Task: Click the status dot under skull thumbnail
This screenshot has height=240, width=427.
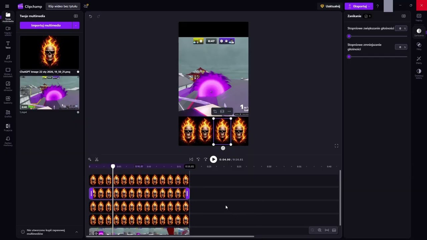Action: click(x=78, y=72)
